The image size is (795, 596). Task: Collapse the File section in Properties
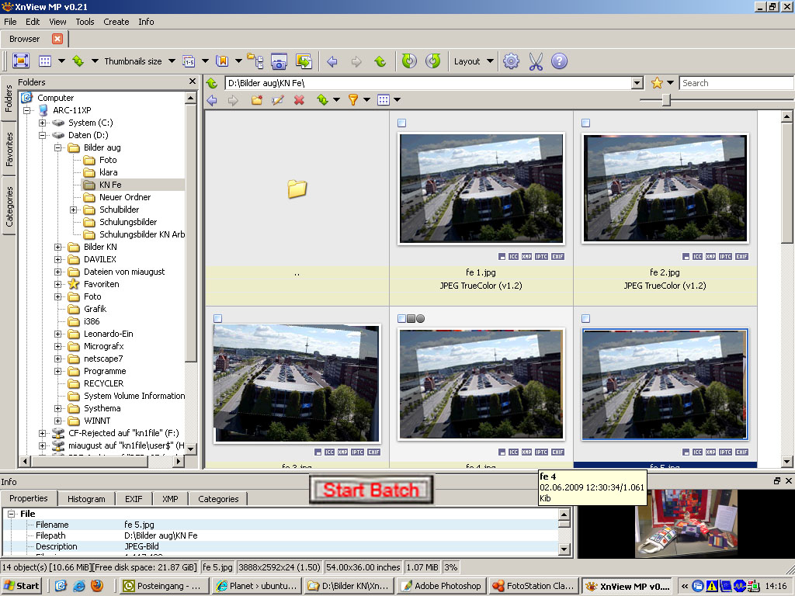[x=11, y=514]
